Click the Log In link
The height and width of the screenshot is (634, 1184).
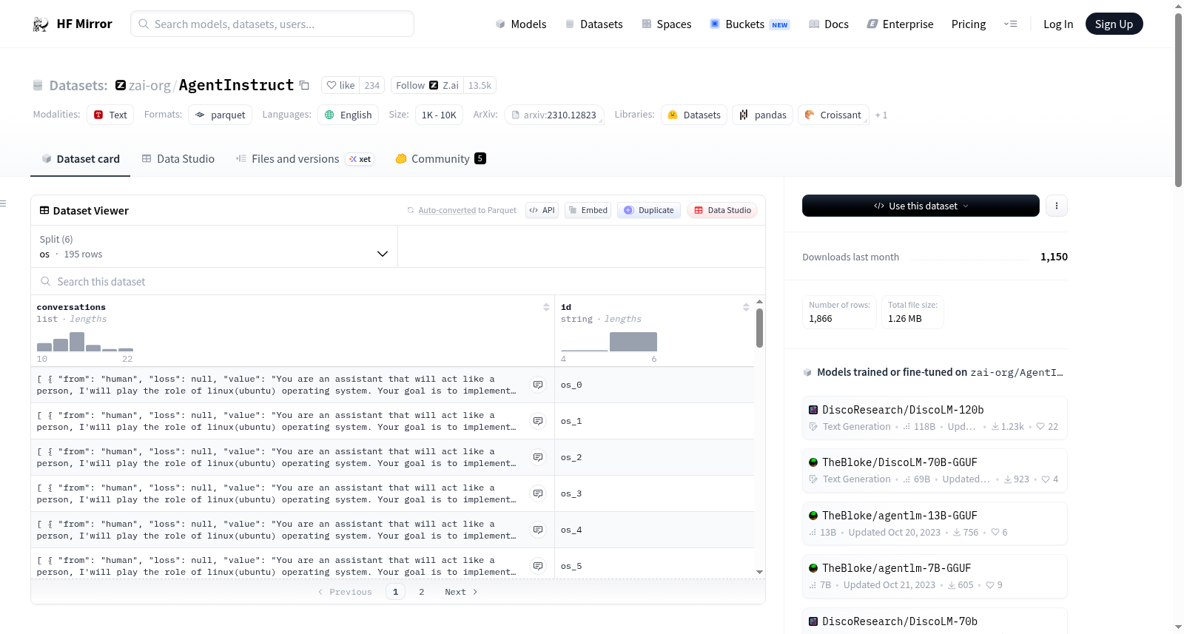tap(1058, 24)
